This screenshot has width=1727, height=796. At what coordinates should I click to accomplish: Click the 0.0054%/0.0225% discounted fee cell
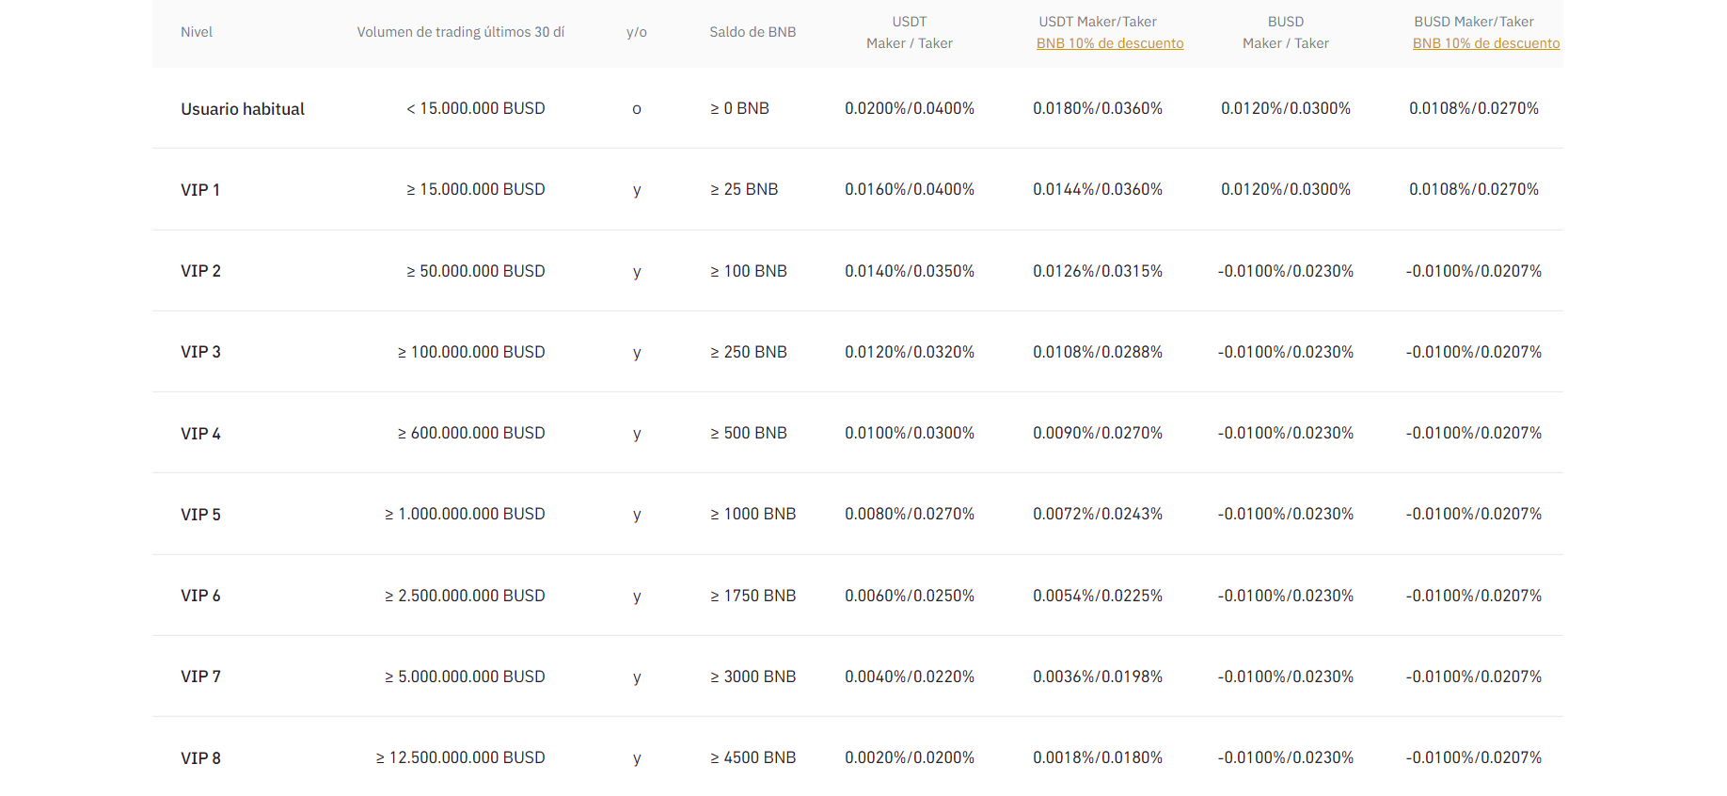pos(1098,596)
